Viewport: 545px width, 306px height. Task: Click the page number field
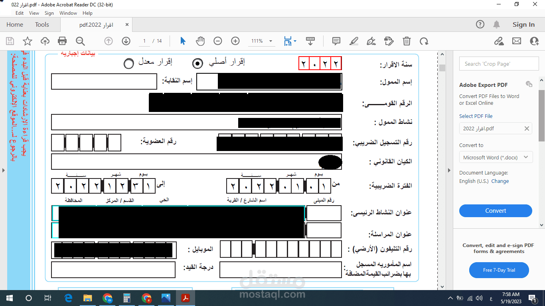[x=144, y=41]
